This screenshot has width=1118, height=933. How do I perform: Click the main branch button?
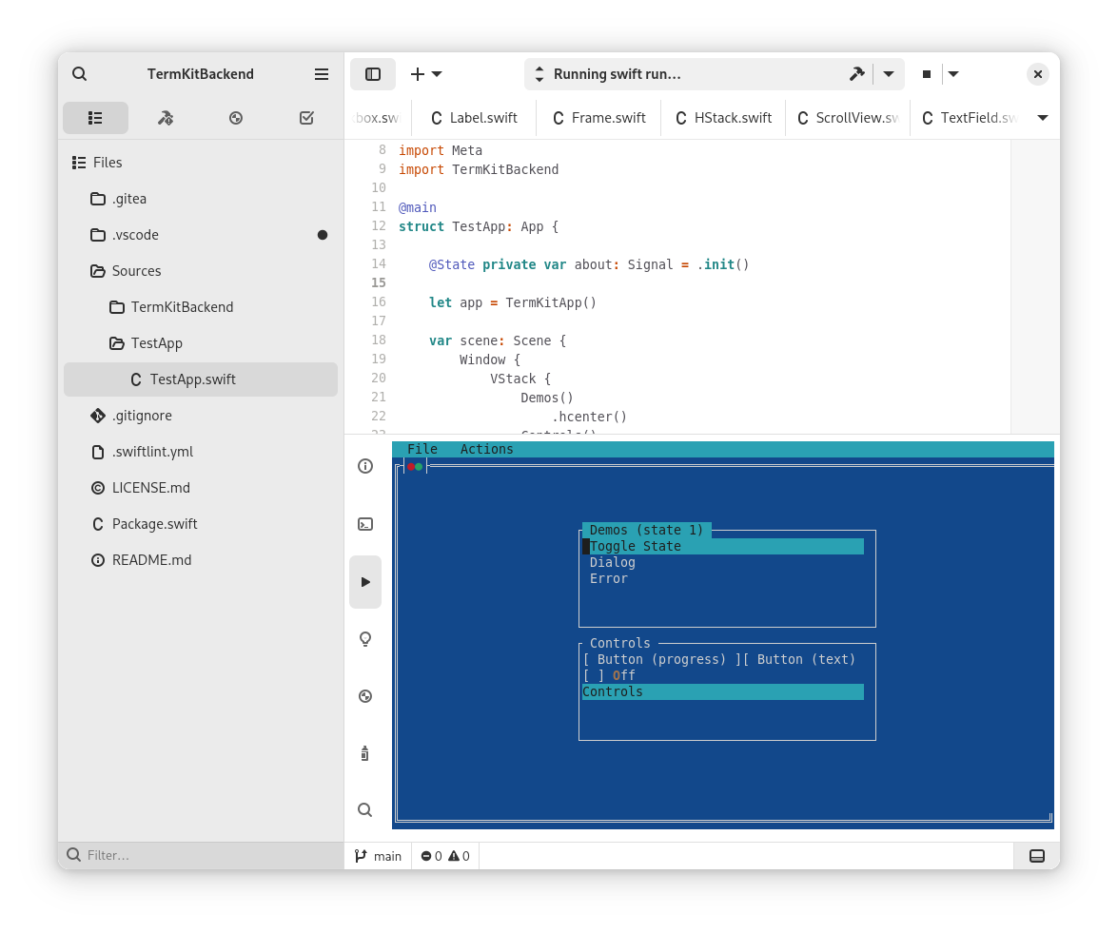(x=379, y=856)
